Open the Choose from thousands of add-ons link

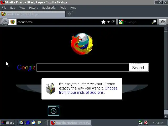tap(88, 90)
